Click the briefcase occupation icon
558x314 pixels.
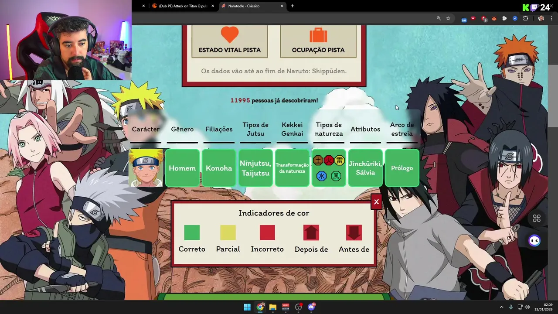tap(318, 35)
